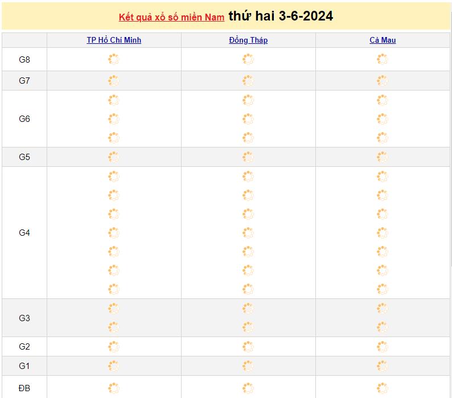
Task: Select the G3 prize row label
Action: 24,318
